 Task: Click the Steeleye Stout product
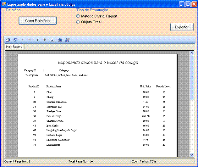click(x=54, y=111)
